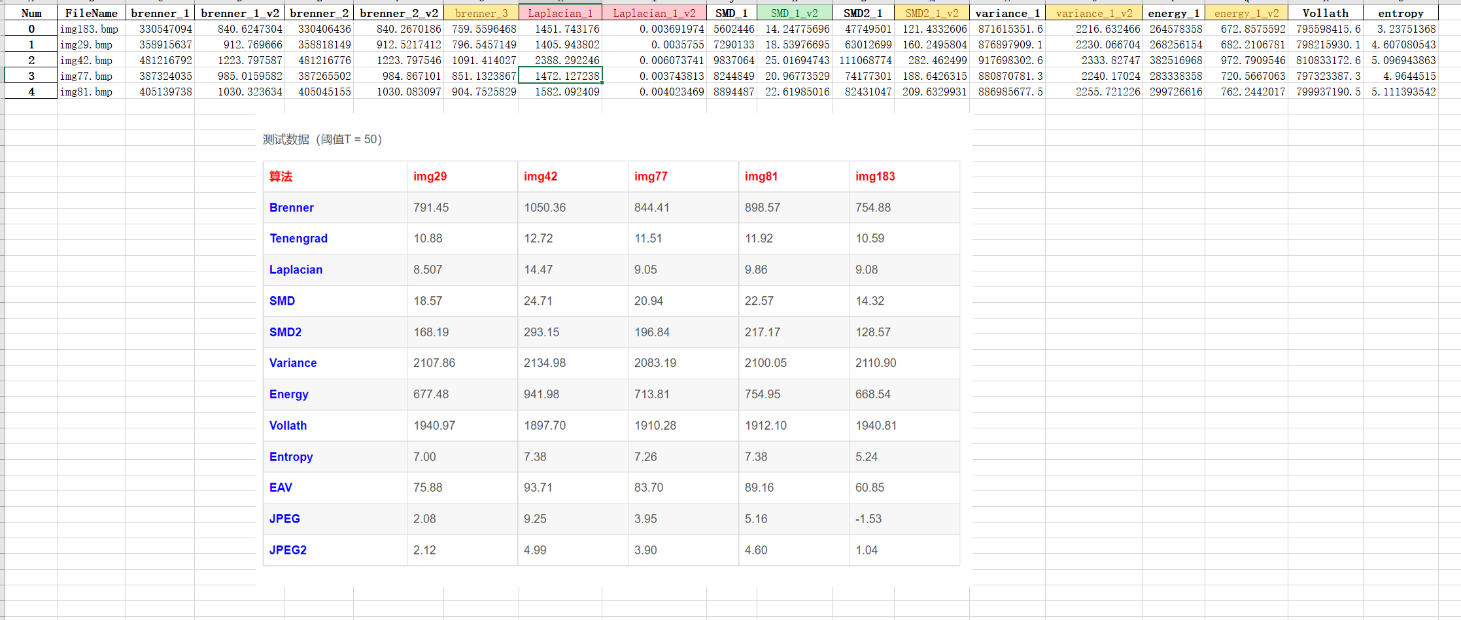Click the SMD_1 header cell

732,13
